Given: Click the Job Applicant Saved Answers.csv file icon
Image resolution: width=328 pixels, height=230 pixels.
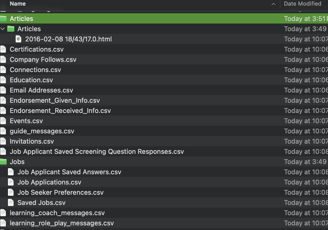Looking at the screenshot, I should click(x=11, y=172).
